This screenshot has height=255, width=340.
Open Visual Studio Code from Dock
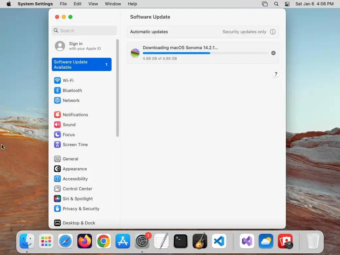coord(219,241)
